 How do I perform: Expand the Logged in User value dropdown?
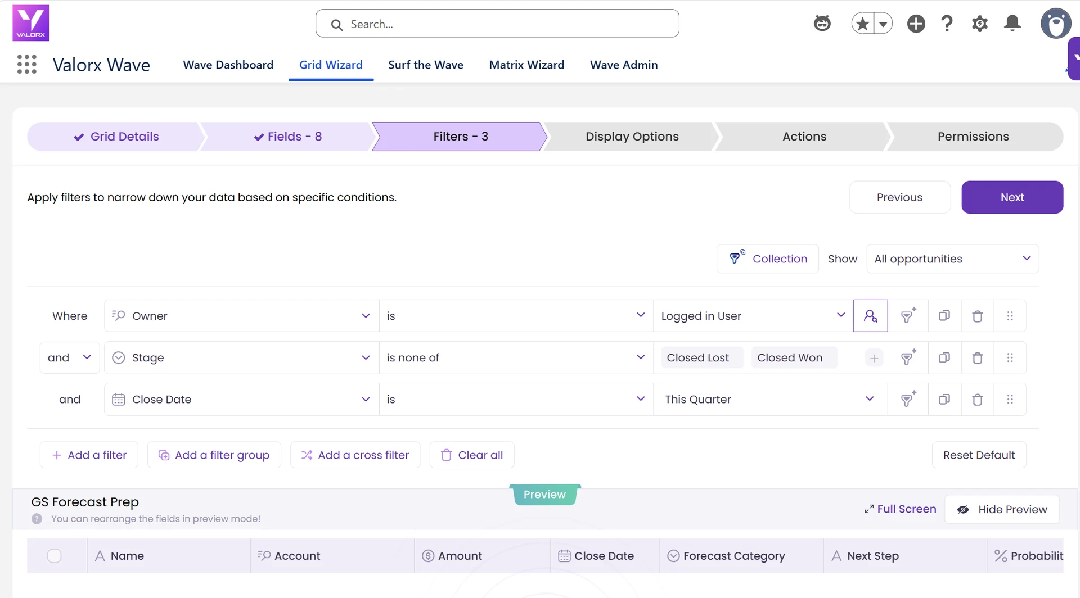753,316
